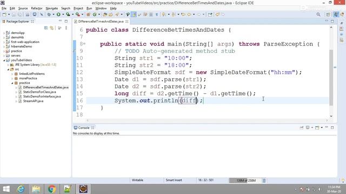Click the Display Selected Console icon
This screenshot has height=194, width=346.
tap(308, 128)
